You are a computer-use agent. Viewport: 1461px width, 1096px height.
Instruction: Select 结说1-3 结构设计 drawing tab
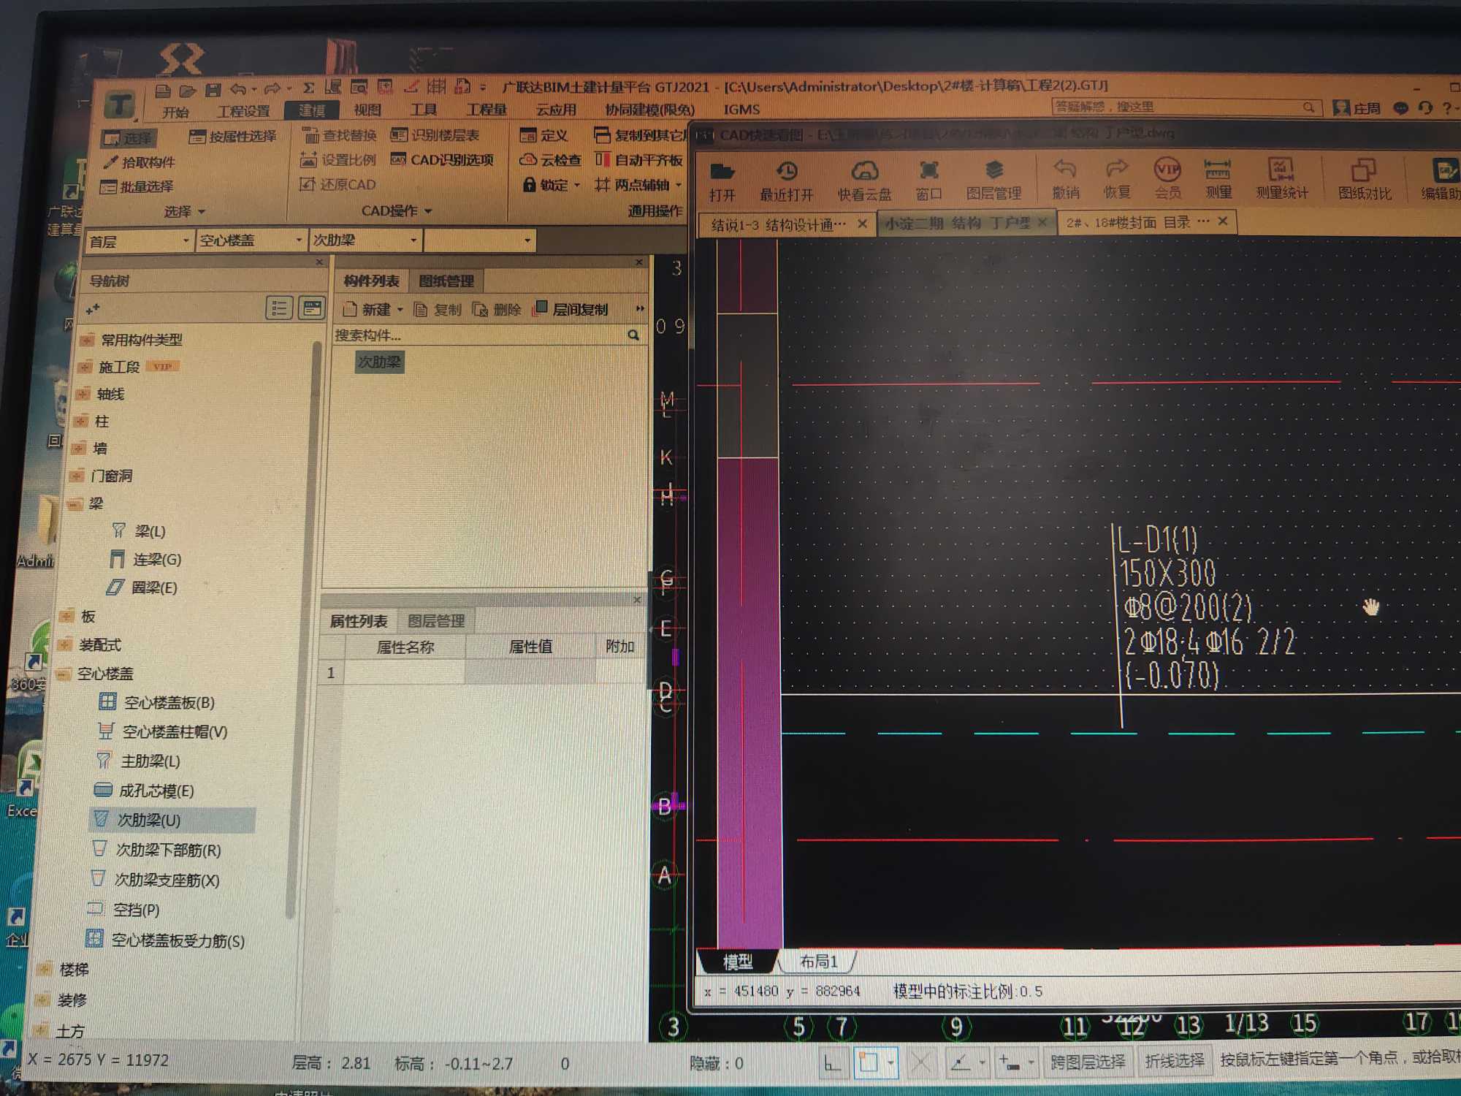(778, 224)
